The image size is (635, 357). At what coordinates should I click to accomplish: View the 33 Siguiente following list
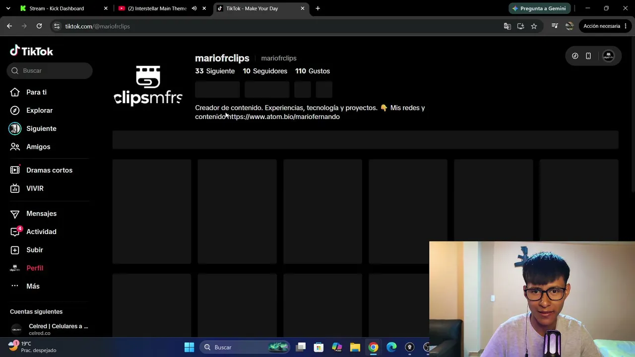[x=215, y=71]
